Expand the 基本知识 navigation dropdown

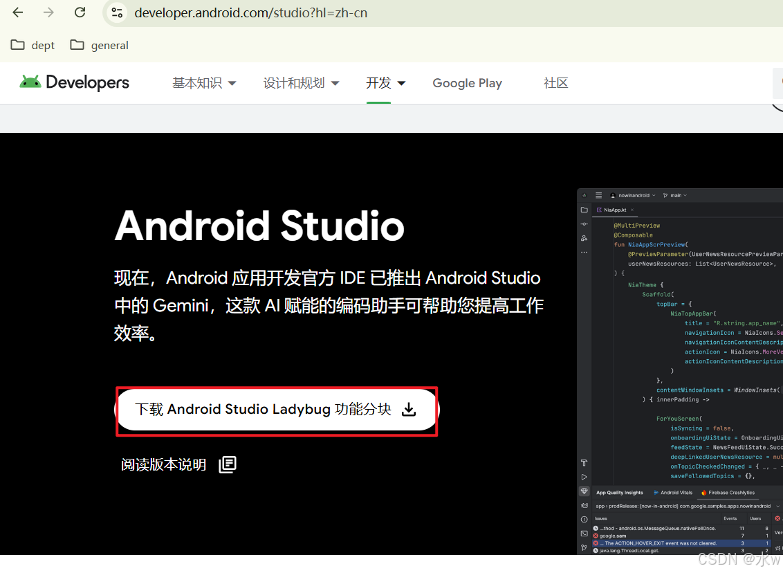point(204,83)
